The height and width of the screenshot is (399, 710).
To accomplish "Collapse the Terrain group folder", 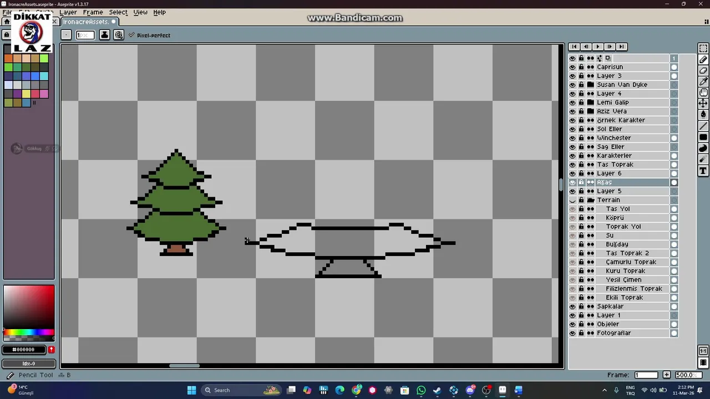I will point(591,200).
